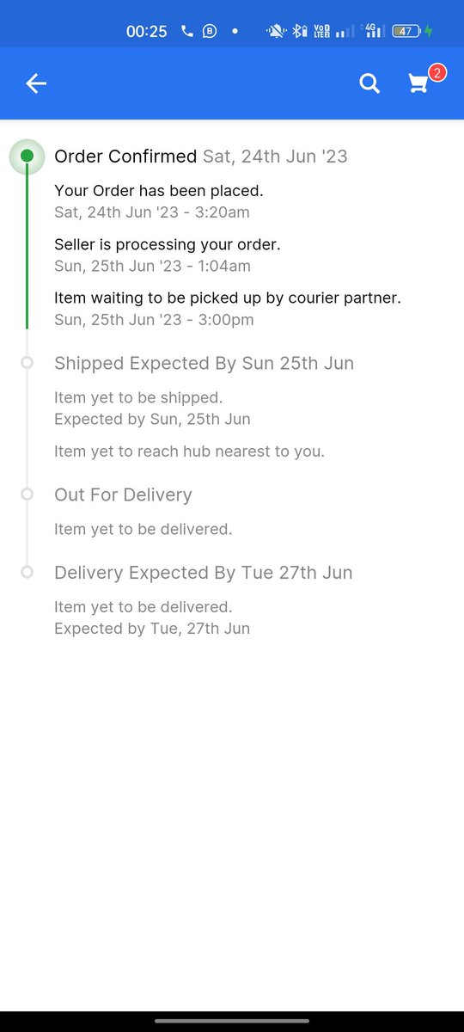Select Delivery Expected By Tue 27th Jun
Screen dimensions: 464x1032
[x=204, y=573]
